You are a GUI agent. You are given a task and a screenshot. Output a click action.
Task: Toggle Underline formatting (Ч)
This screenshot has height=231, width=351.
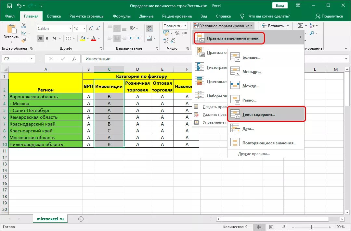tap(54, 38)
